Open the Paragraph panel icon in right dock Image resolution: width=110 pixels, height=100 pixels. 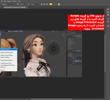click(x=108, y=22)
